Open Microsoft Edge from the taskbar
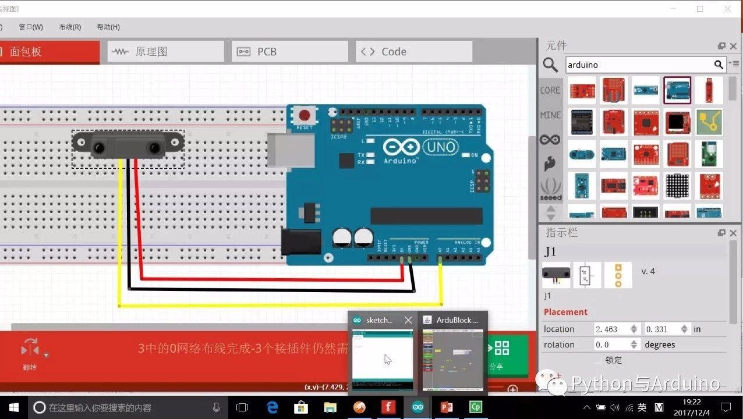This screenshot has height=419, width=743. tap(272, 407)
